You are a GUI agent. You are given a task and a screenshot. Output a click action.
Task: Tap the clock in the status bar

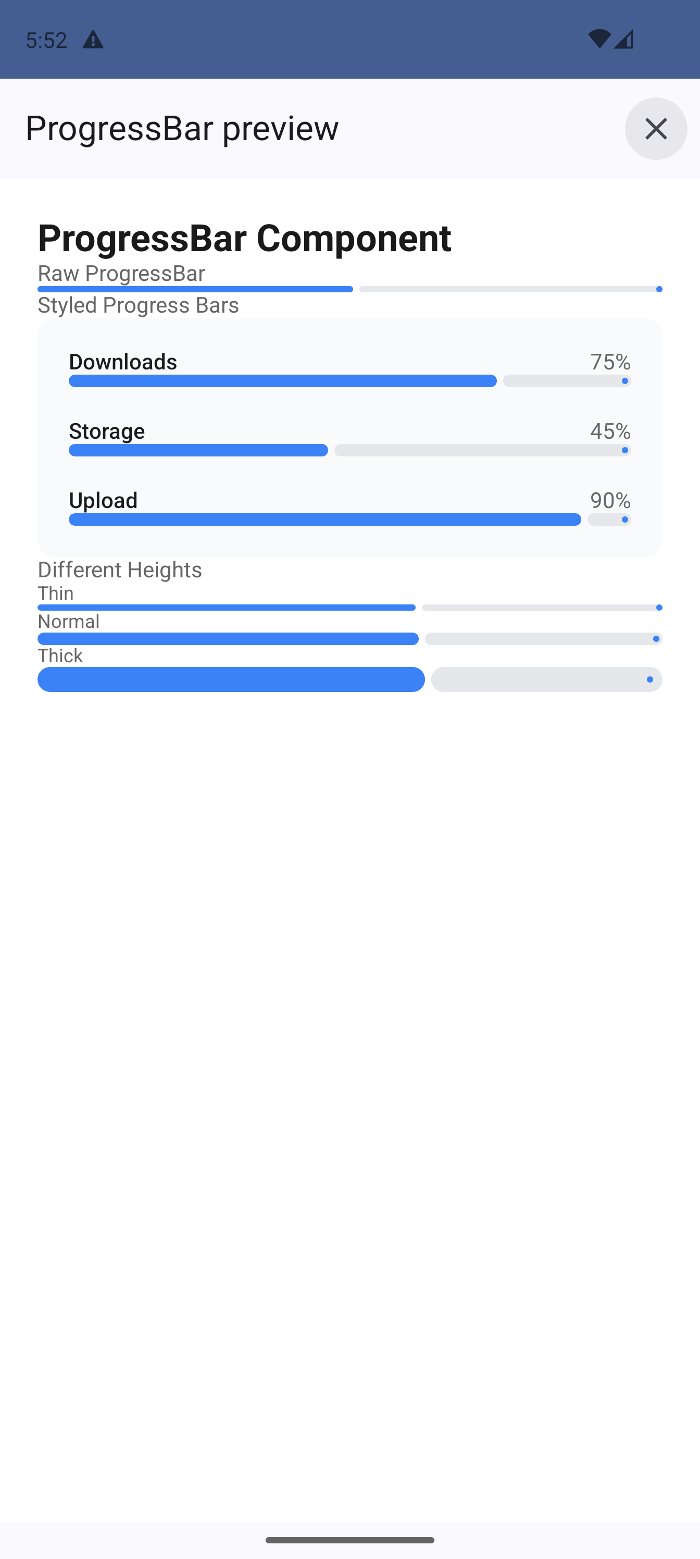coord(46,40)
